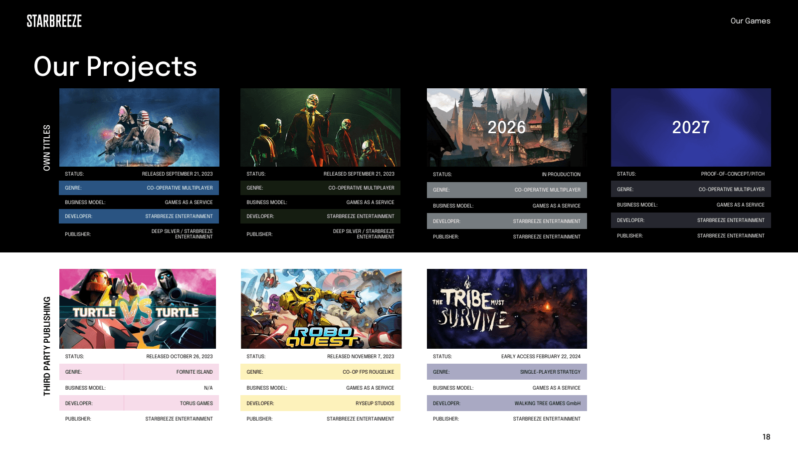Open the Robo Quest thumbnail
The width and height of the screenshot is (798, 449).
click(x=321, y=309)
